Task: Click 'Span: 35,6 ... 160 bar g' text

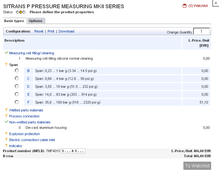Action: [x=68, y=103]
